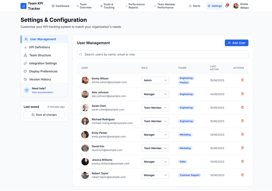Delete Jessica Williams via trash icon
Screen dimensions: 272x191
(x=242, y=161)
